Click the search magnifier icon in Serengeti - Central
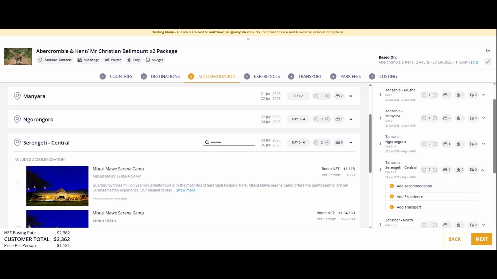Viewport: 497px width, 279px height. click(207, 142)
